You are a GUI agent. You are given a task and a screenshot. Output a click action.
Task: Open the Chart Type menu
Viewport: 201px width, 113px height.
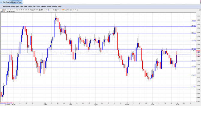[x=15, y=7]
